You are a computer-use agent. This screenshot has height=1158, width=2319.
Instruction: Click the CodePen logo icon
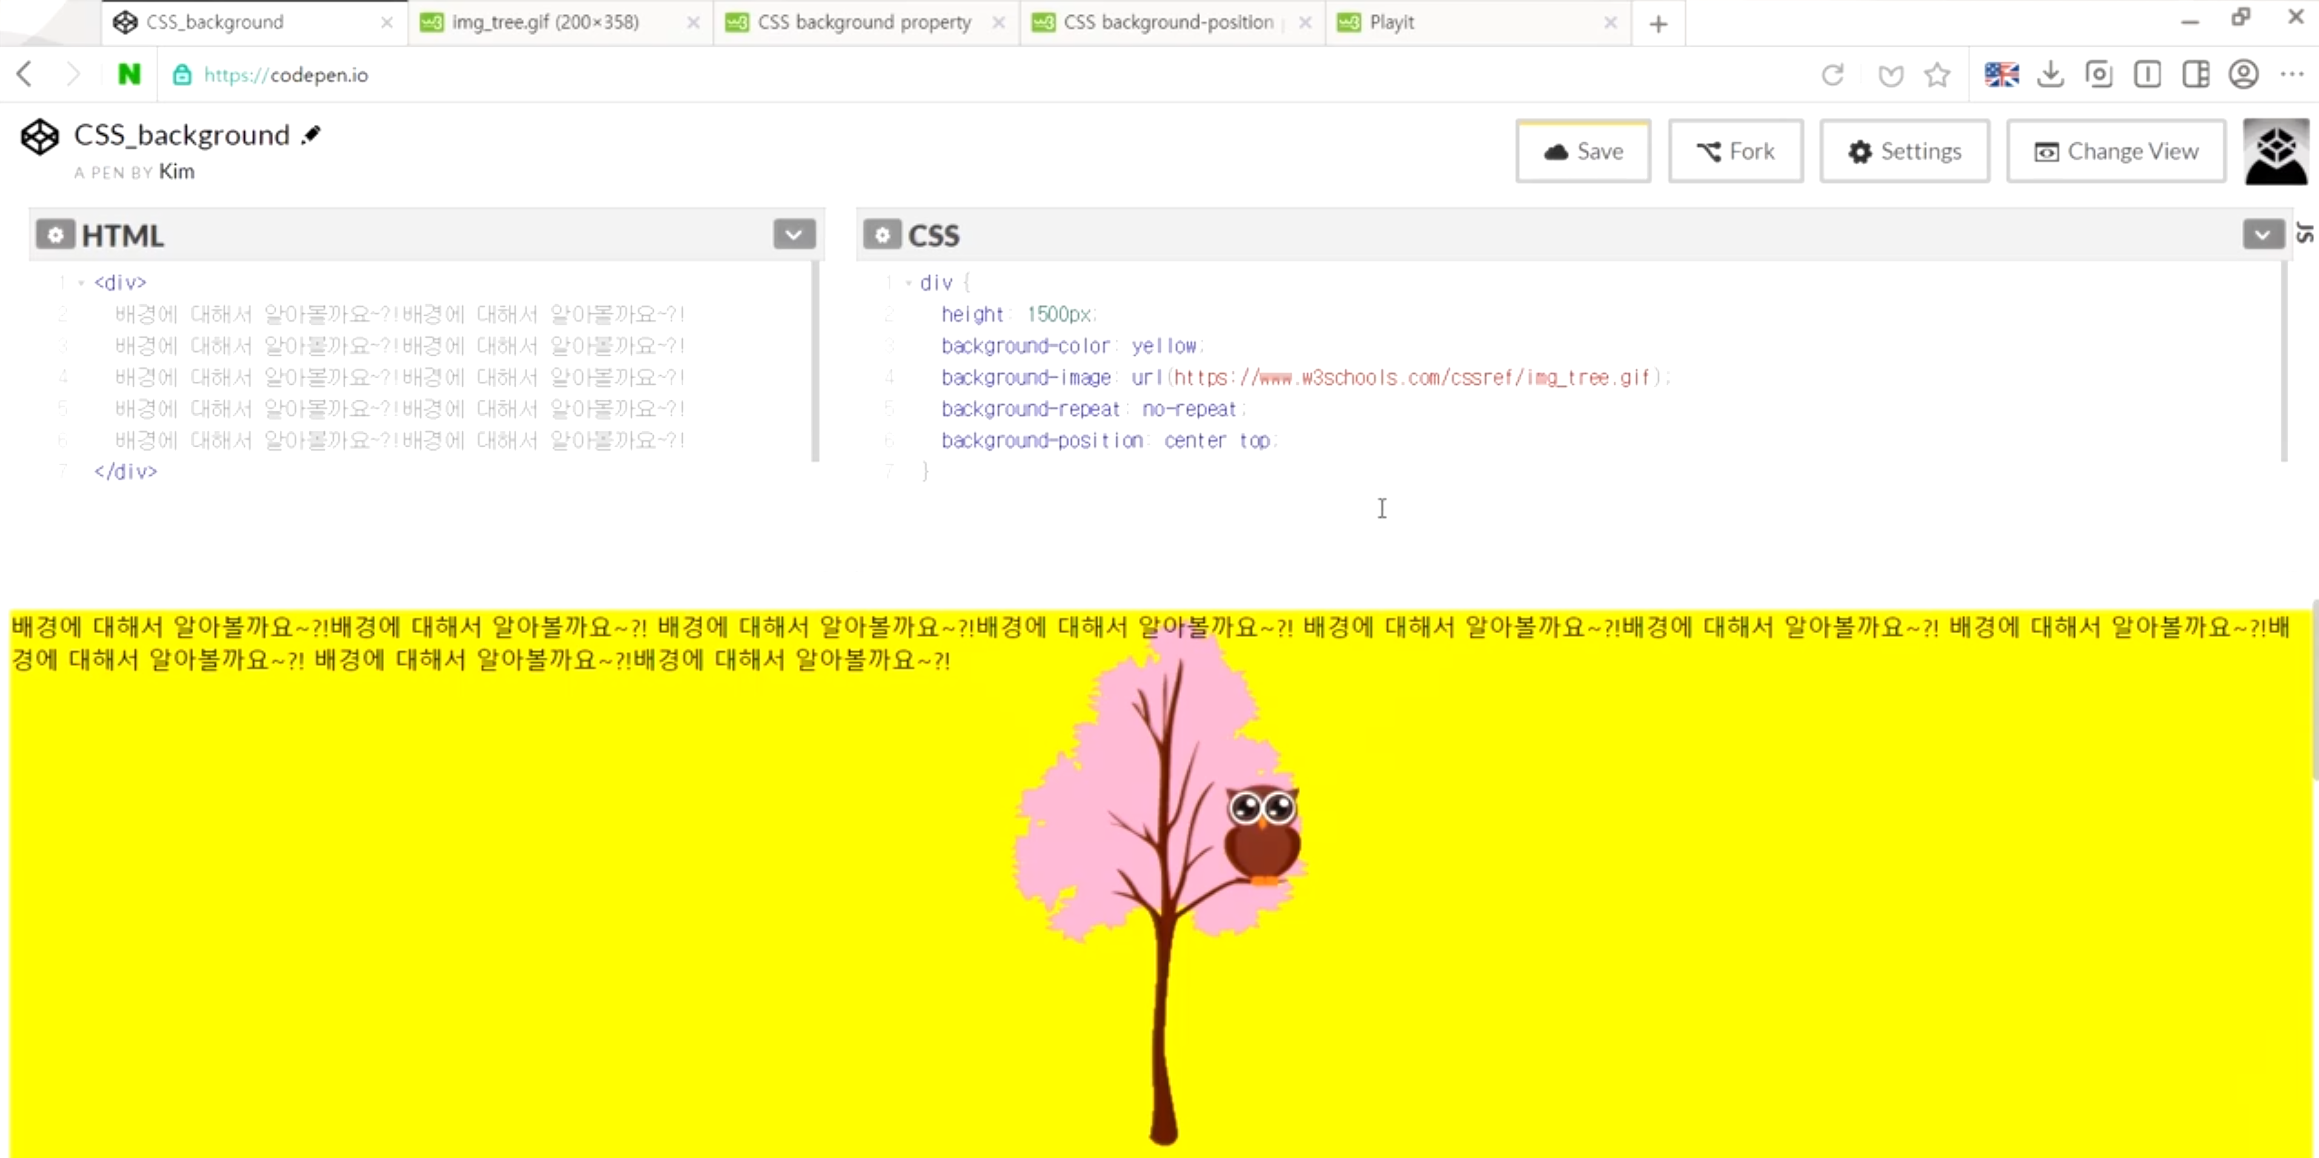(x=39, y=138)
